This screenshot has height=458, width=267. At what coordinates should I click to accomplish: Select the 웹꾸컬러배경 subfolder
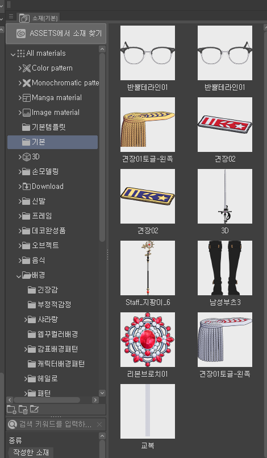tap(52, 334)
